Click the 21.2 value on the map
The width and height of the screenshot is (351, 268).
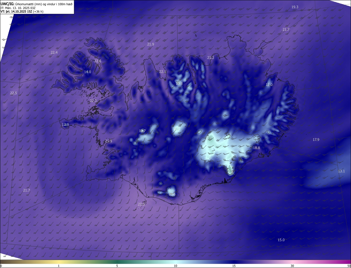click(211, 58)
